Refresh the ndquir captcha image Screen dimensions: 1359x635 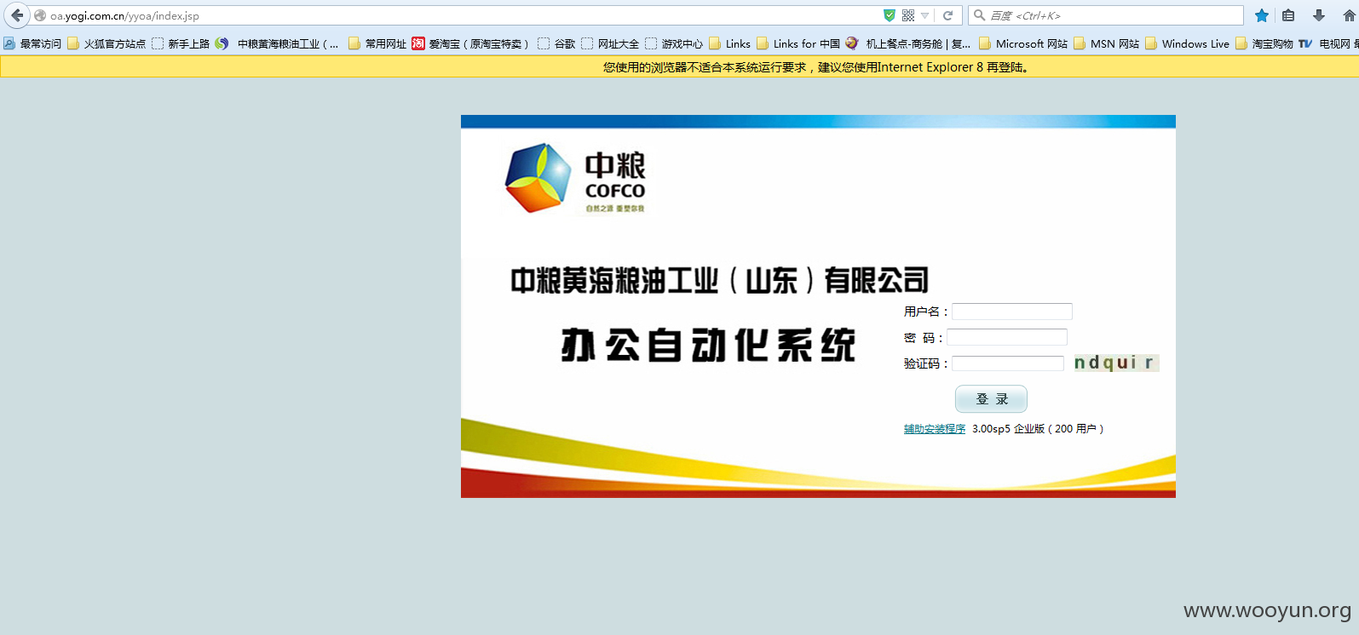pos(1115,363)
